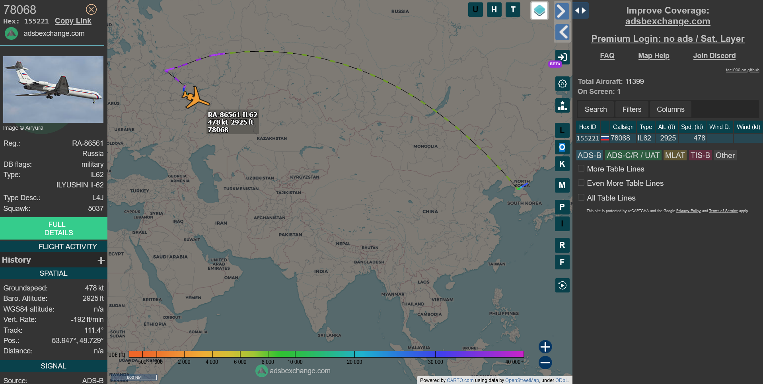Sort table by Wind D. column
The height and width of the screenshot is (384, 763).
tap(720, 127)
